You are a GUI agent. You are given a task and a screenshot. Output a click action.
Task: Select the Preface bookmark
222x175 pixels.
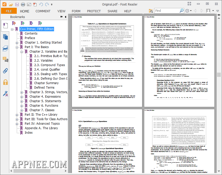coord(30,38)
